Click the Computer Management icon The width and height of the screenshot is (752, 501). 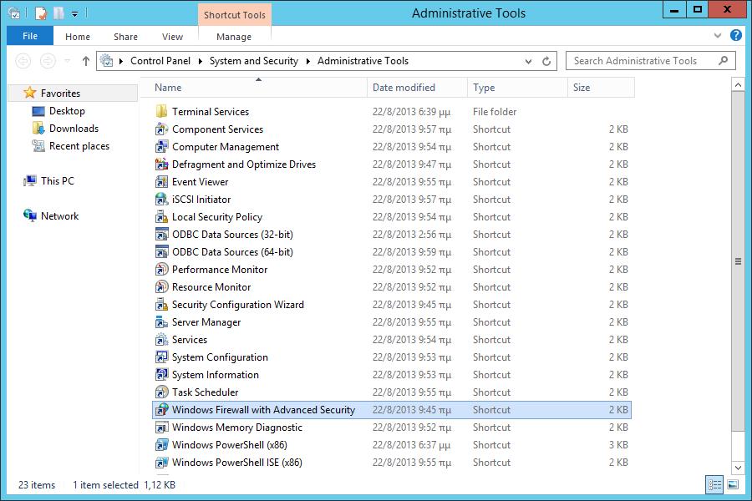(161, 147)
